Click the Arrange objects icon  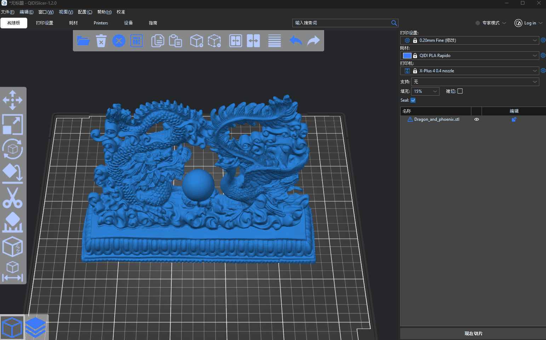(137, 41)
